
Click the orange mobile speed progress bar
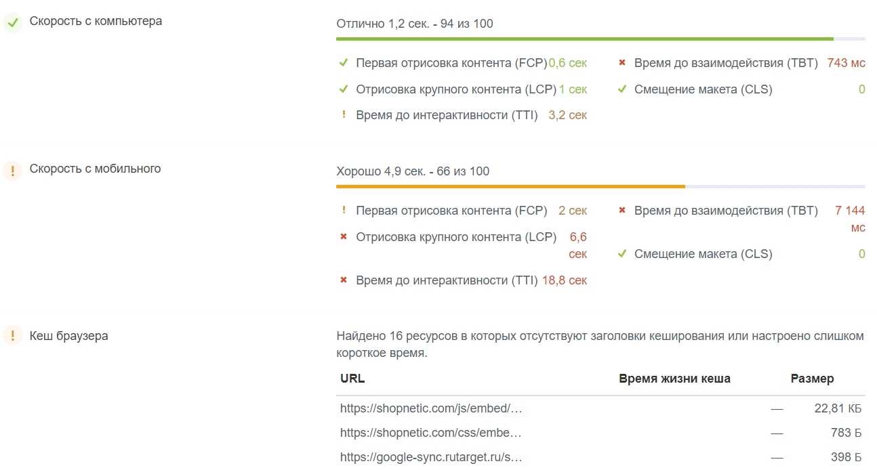[x=510, y=186]
